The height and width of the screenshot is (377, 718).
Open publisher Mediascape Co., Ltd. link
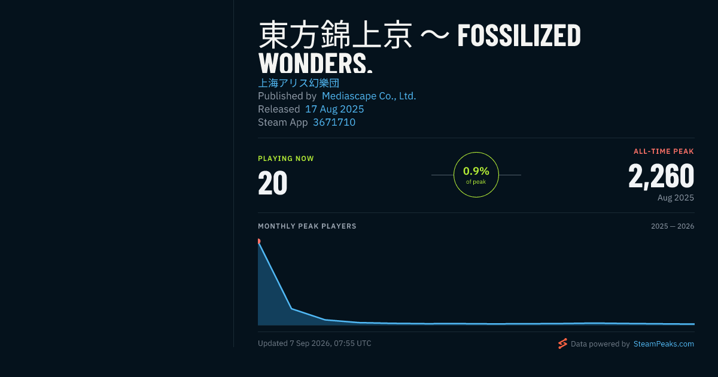tap(369, 96)
